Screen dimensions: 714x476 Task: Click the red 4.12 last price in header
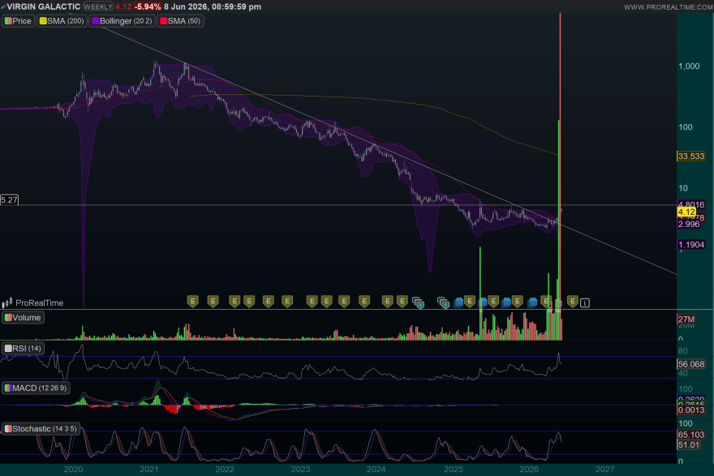tap(123, 6)
